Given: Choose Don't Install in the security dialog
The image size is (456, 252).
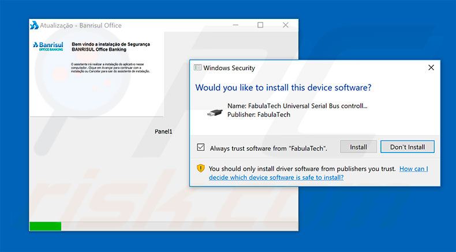Looking at the screenshot, I should pos(407,147).
